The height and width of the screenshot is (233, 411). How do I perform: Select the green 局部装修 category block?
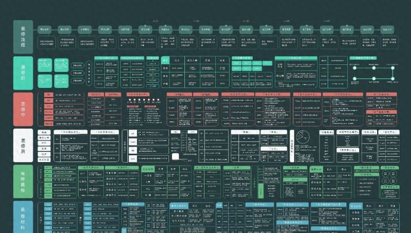[x=23, y=182]
